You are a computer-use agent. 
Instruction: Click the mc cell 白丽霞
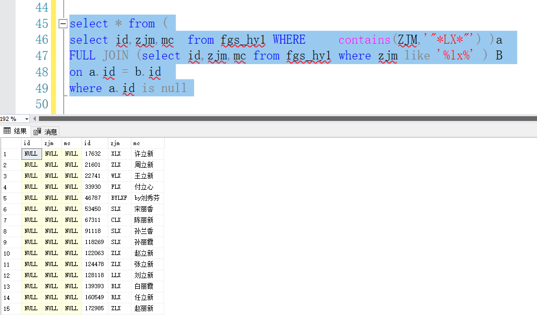(x=148, y=286)
